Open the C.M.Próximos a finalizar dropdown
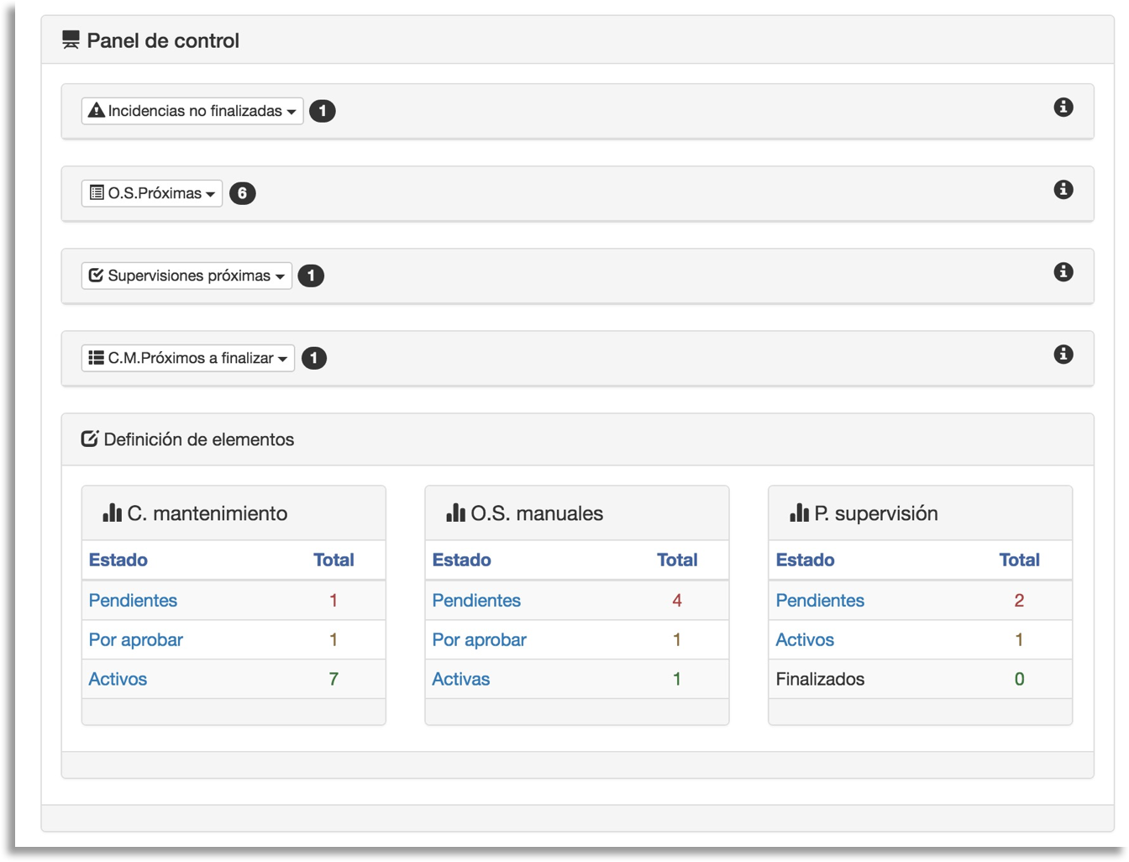Image resolution: width=1129 pixels, height=862 pixels. (x=188, y=358)
